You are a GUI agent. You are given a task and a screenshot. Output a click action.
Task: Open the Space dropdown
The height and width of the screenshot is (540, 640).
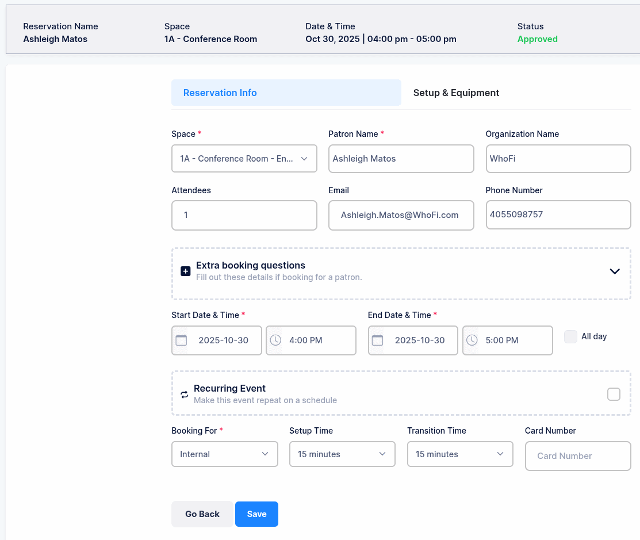click(244, 159)
